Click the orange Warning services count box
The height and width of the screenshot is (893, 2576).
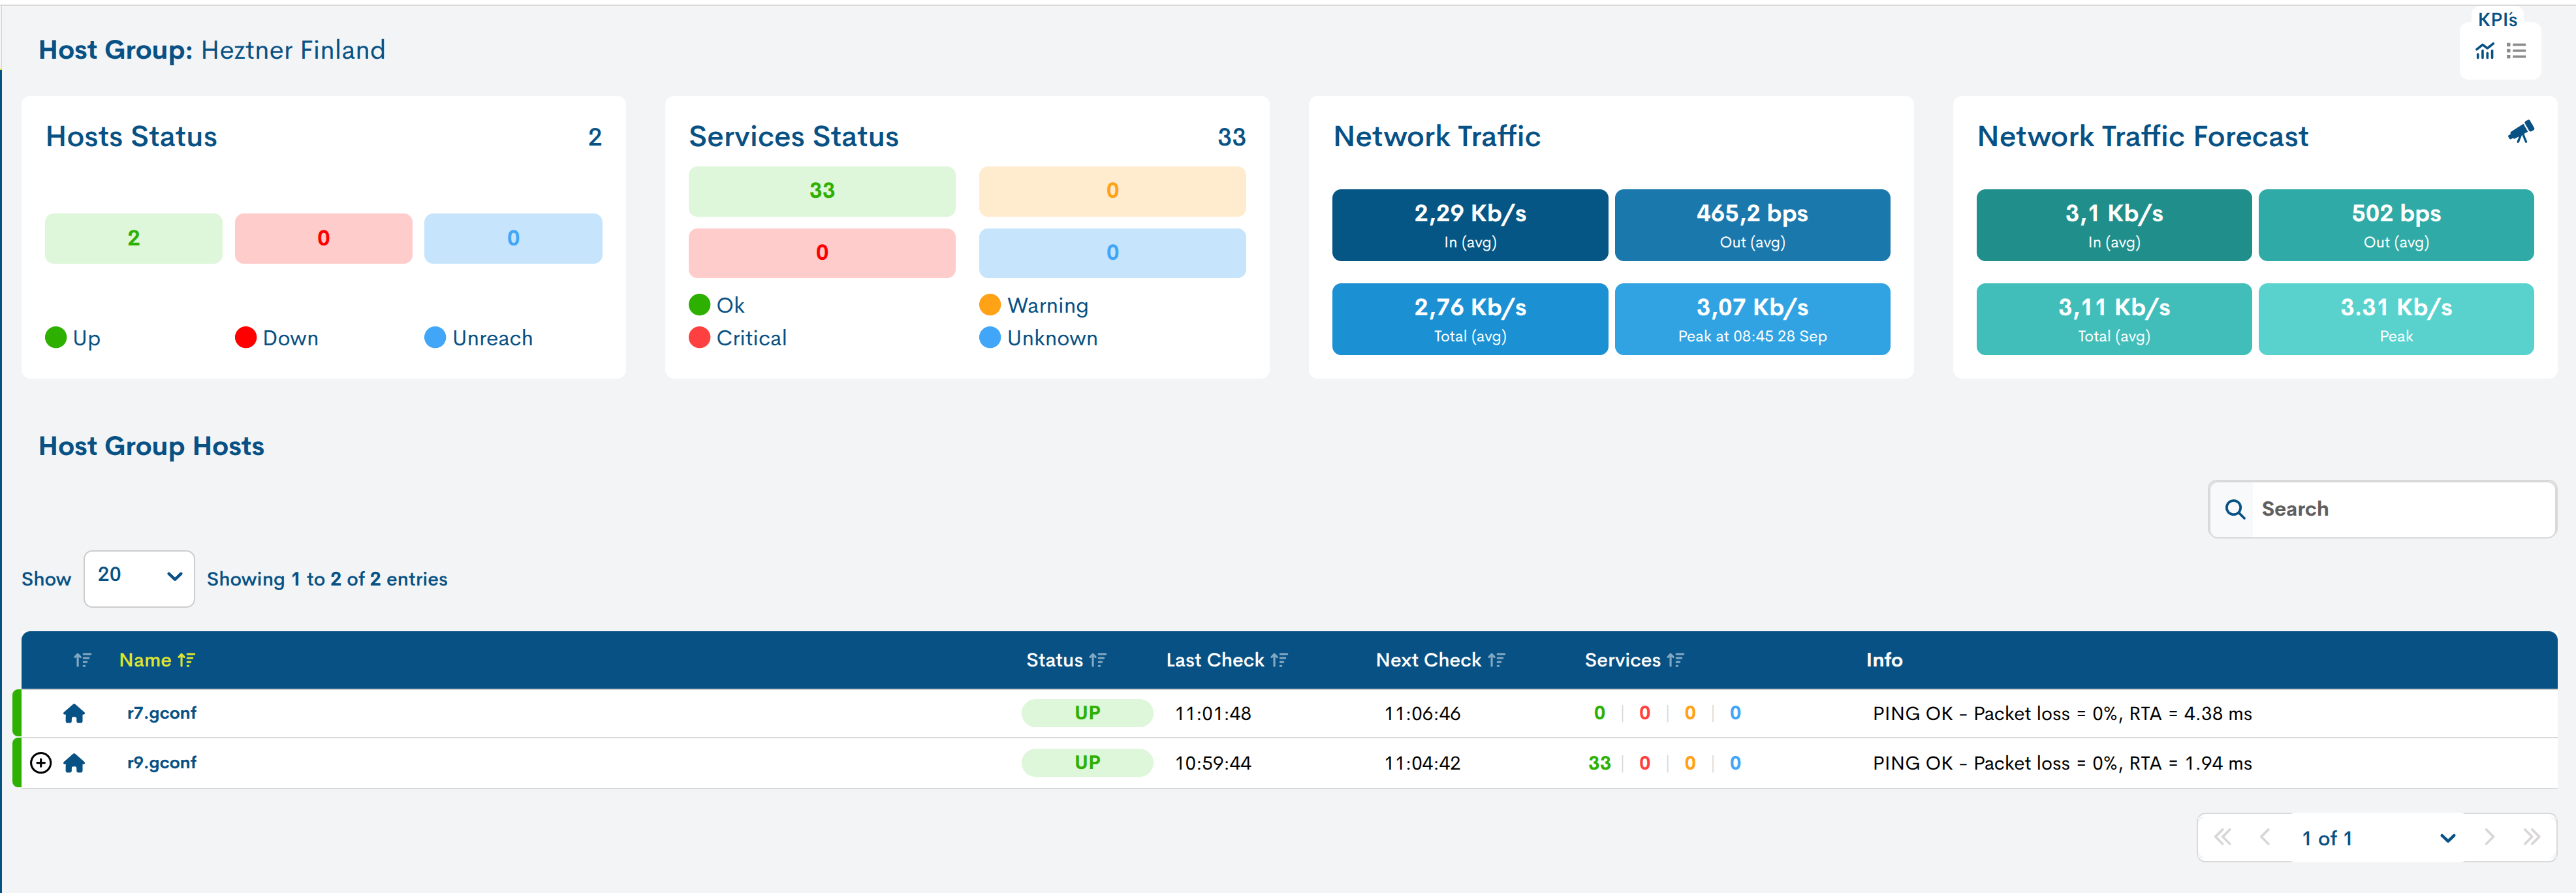tap(1112, 191)
